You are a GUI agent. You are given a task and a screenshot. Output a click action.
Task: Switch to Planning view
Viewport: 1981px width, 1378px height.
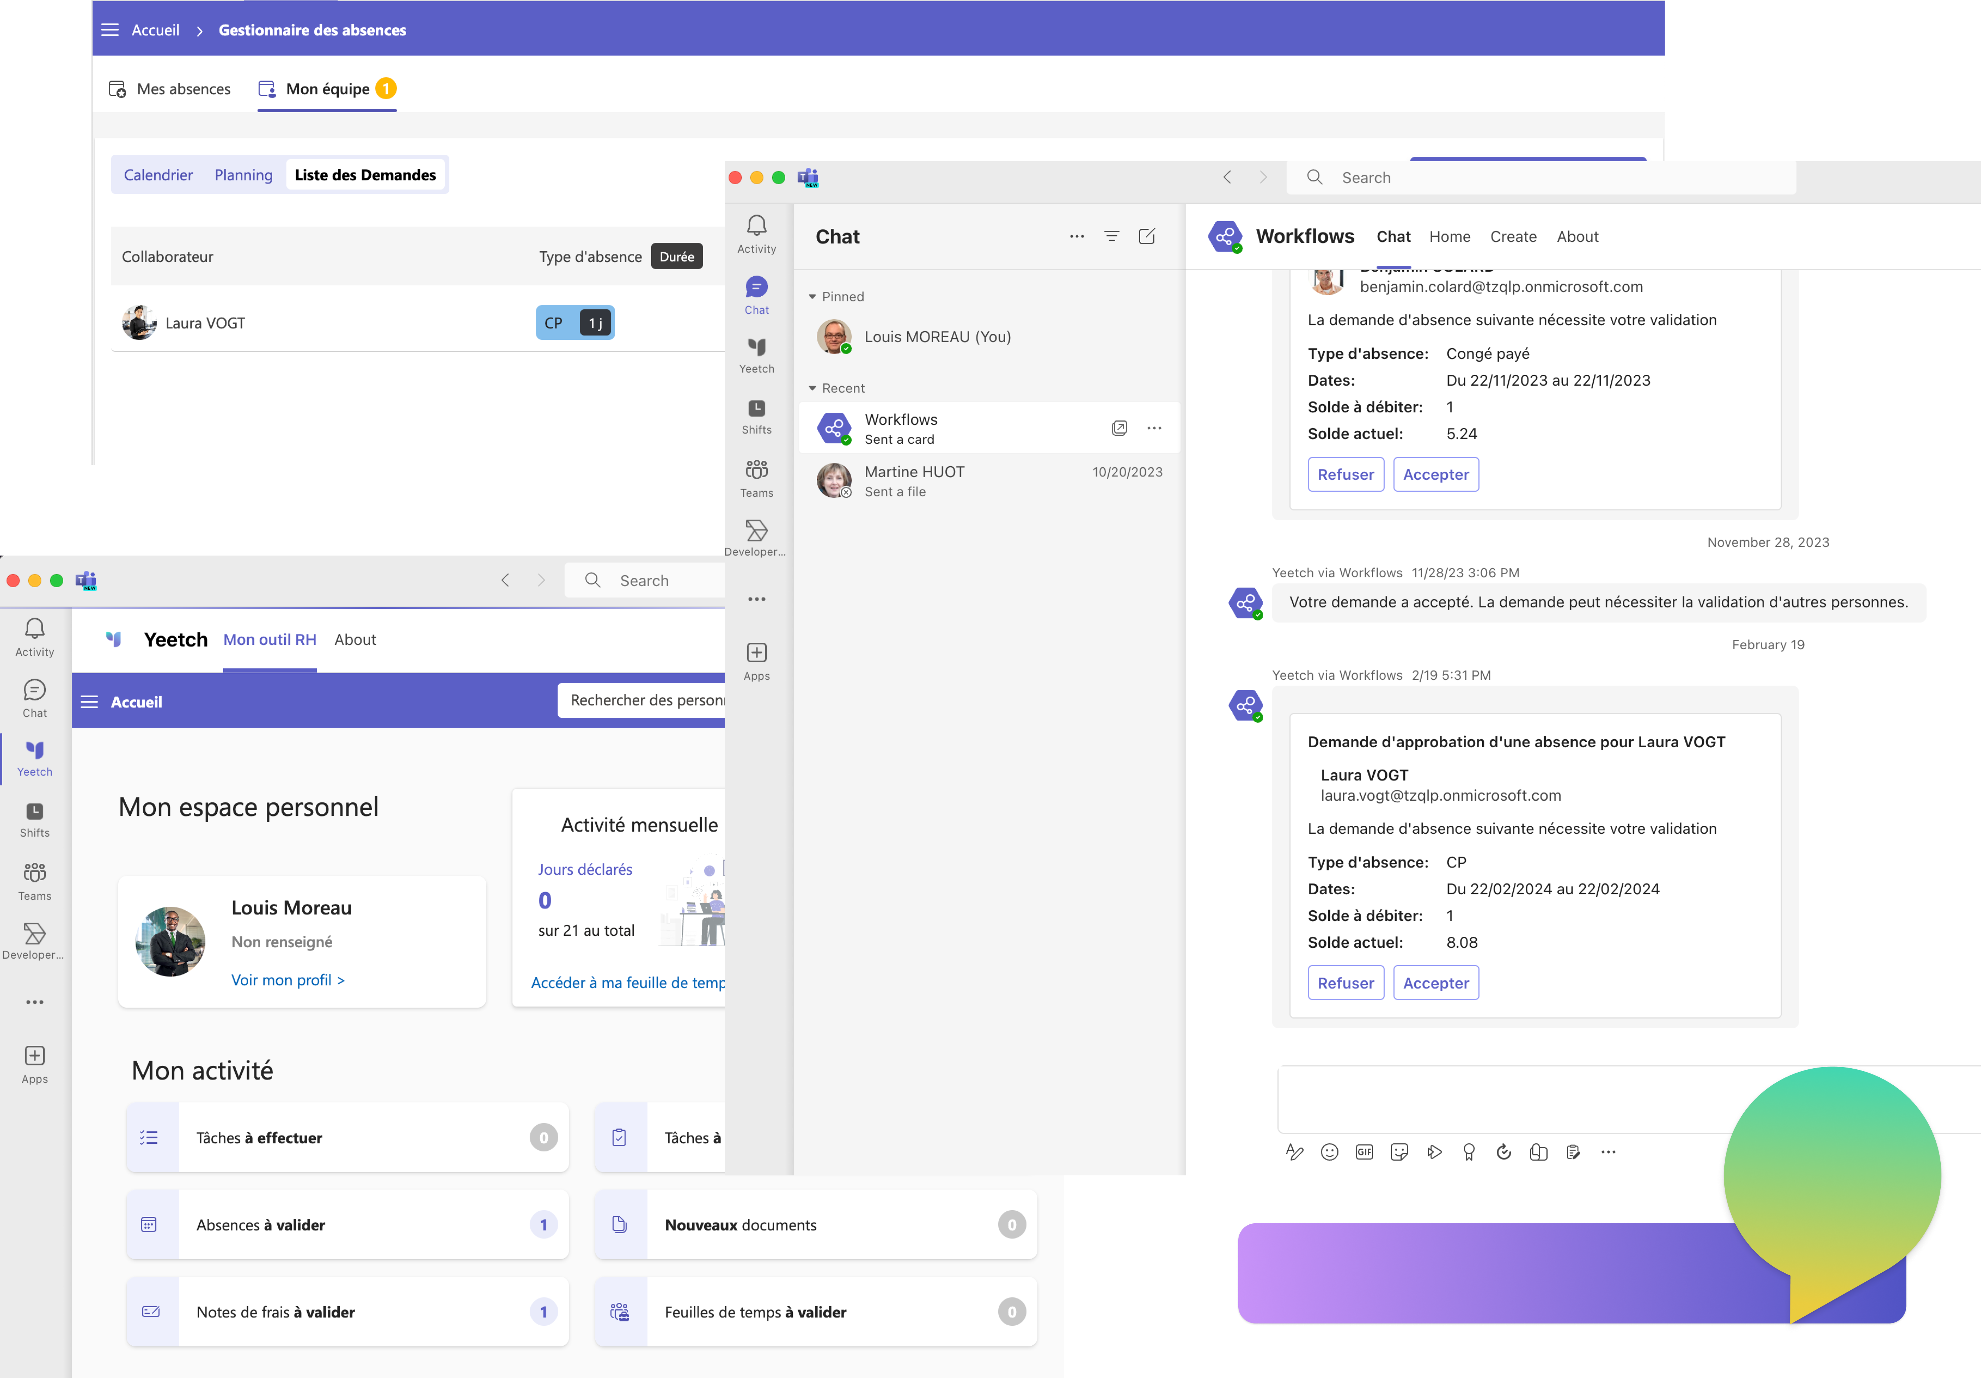(243, 175)
